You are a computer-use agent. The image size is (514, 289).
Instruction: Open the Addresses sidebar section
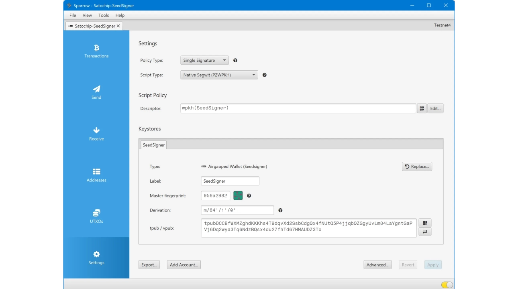[96, 175]
